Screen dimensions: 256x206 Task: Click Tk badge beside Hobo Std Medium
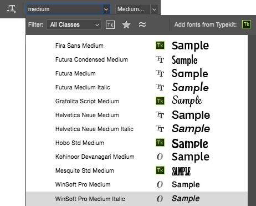click(x=160, y=143)
